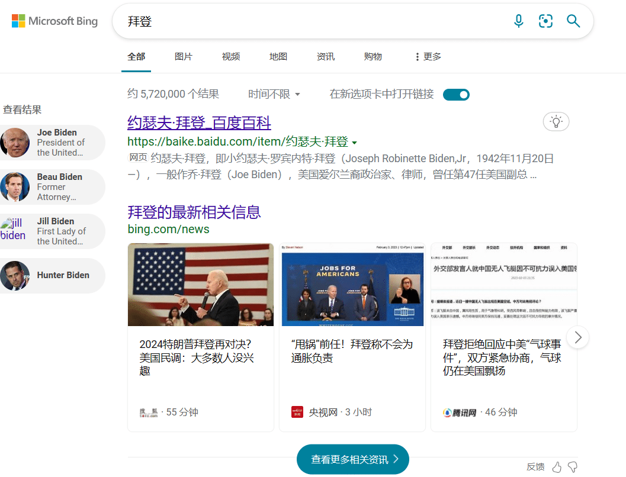Image resolution: width=626 pixels, height=477 pixels.
Task: Select the 全部 tab
Action: tap(136, 57)
